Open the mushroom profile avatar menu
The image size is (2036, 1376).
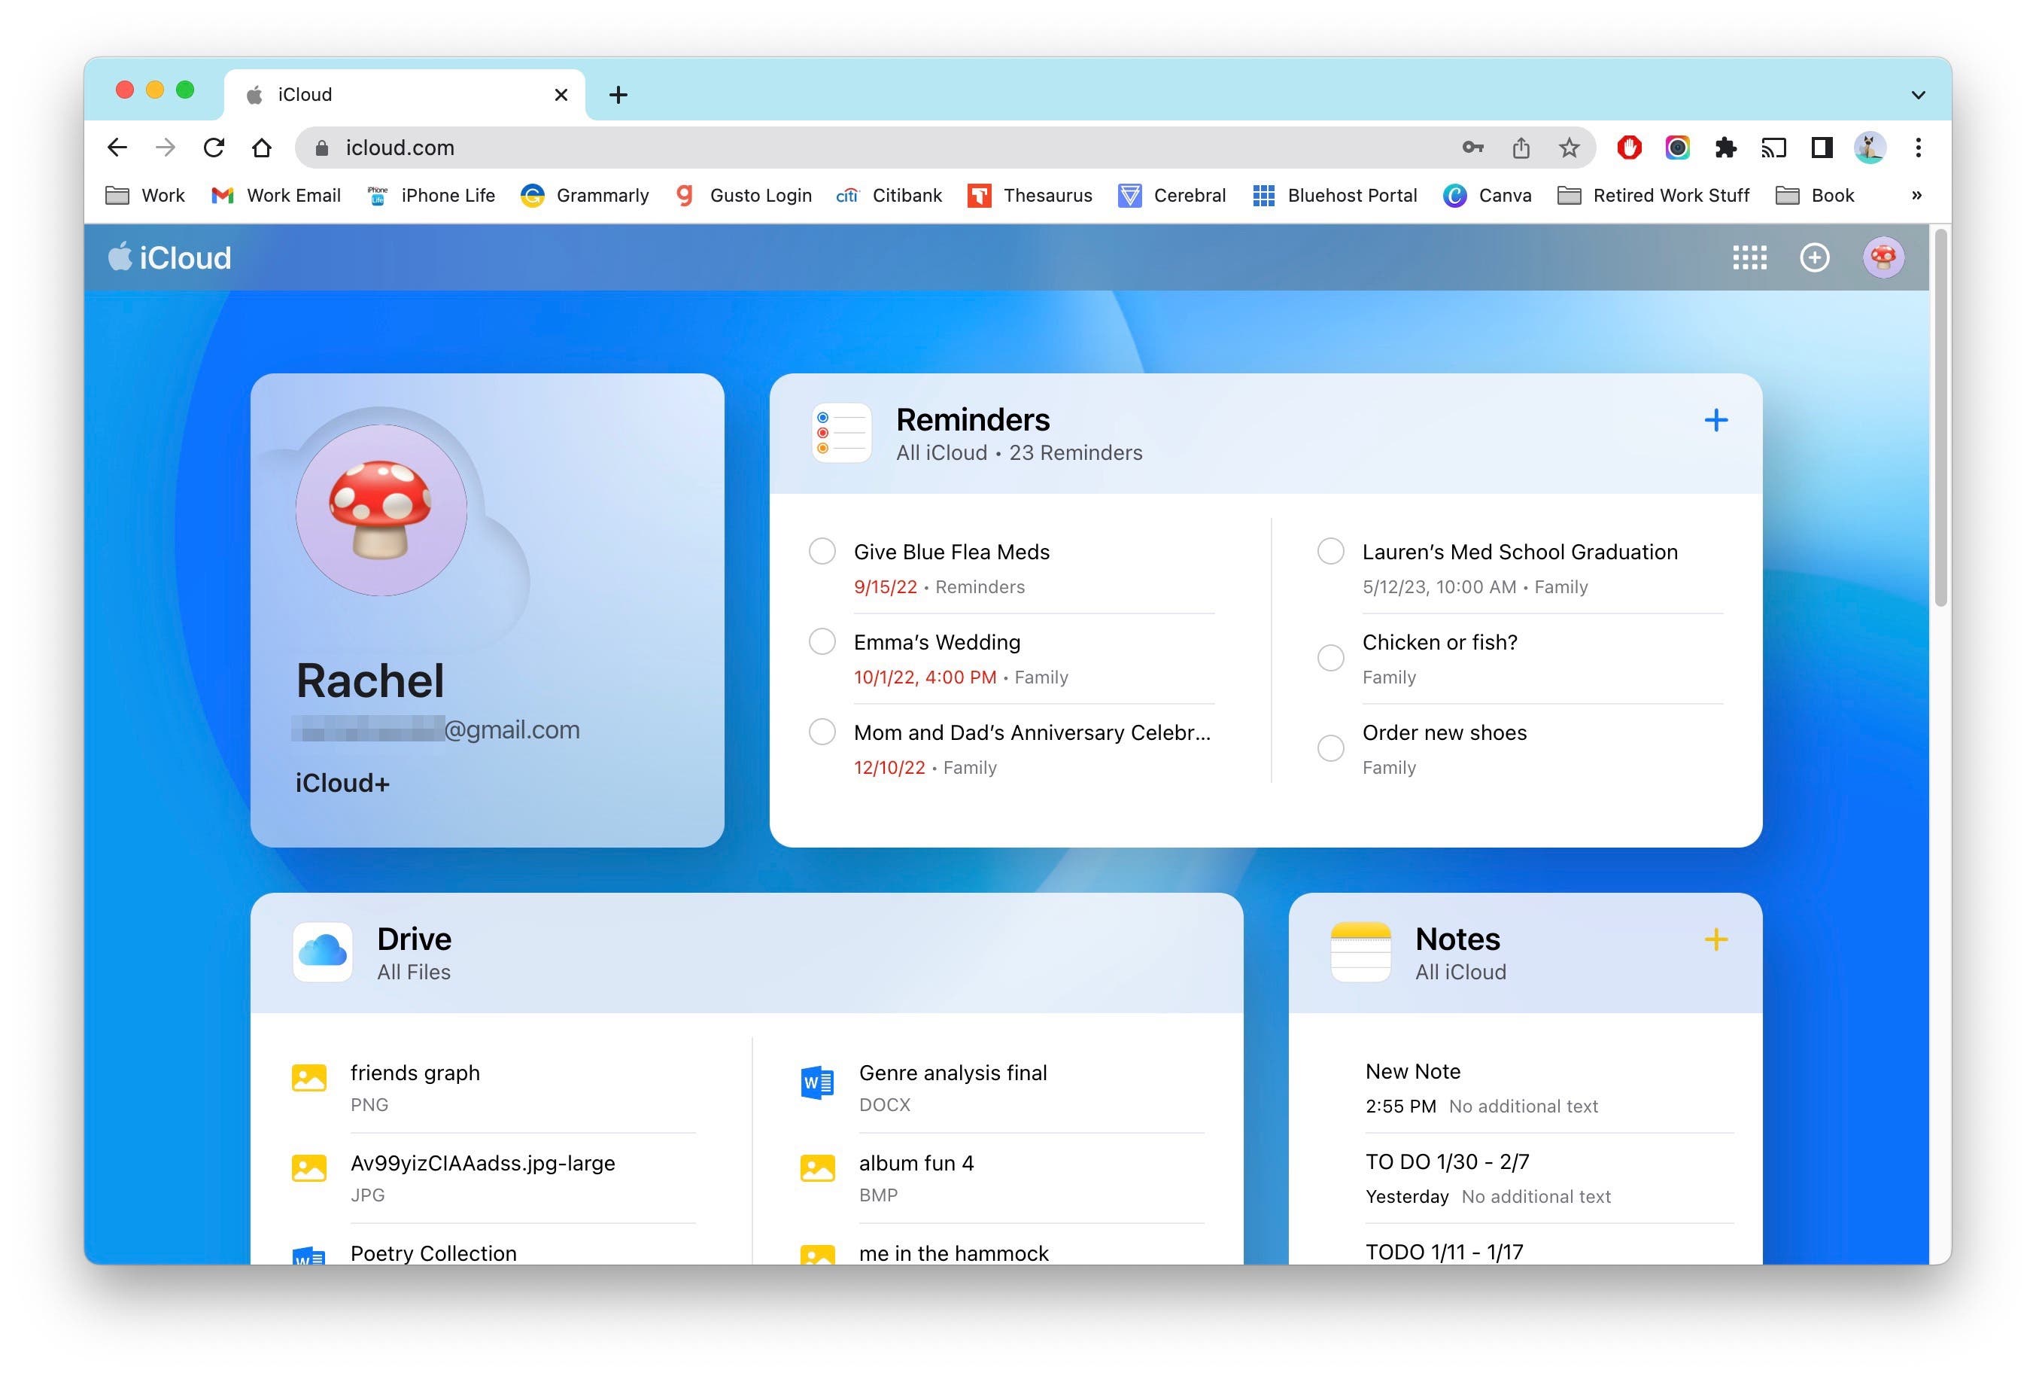pyautogui.click(x=1883, y=257)
